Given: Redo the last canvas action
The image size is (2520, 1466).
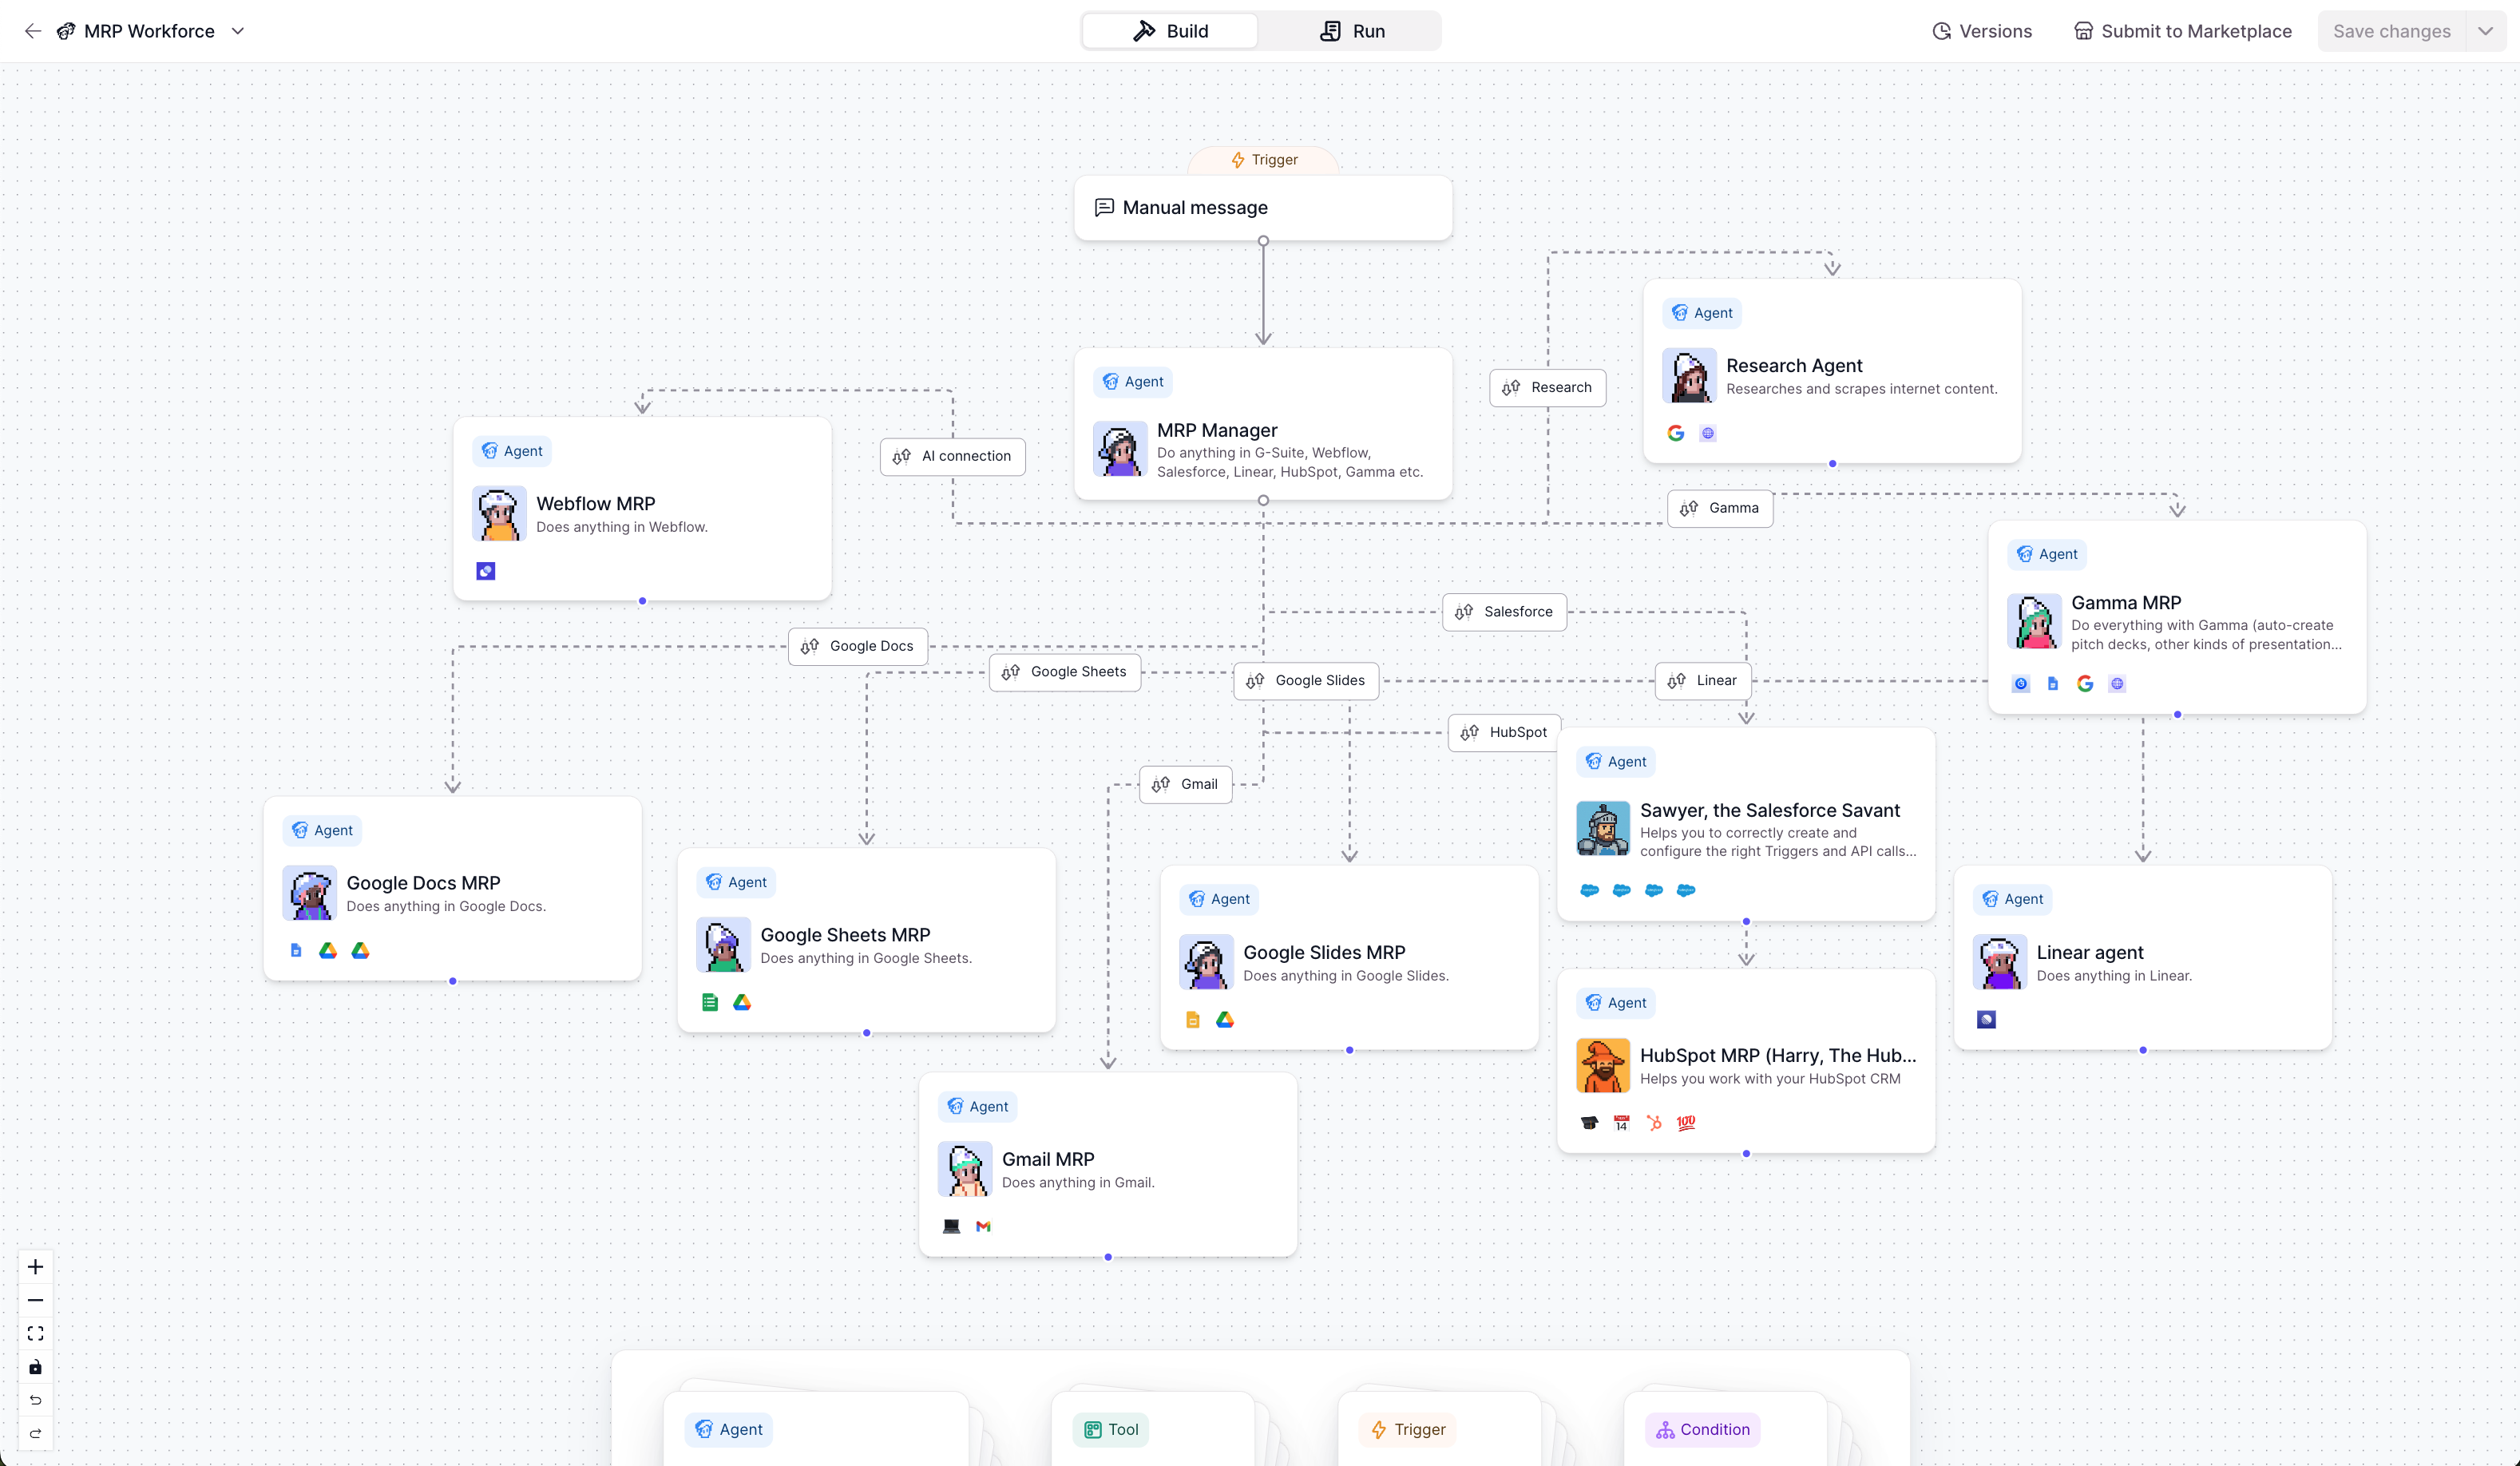Looking at the screenshot, I should point(36,1433).
